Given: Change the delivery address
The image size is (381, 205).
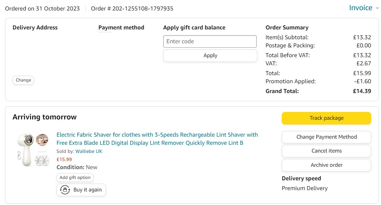Looking at the screenshot, I should point(23,80).
